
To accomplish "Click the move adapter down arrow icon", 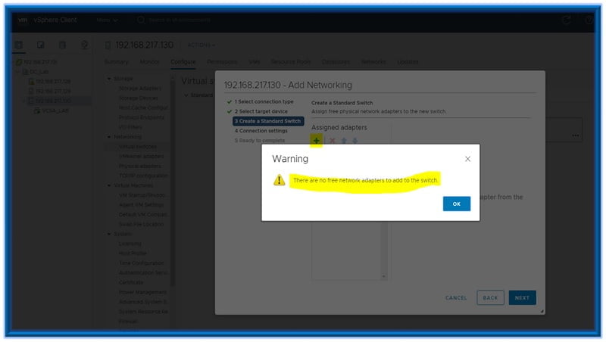I will [355, 141].
